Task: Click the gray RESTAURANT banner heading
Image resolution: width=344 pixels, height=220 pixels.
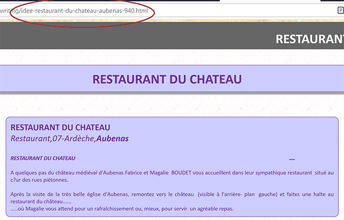Action: point(310,39)
